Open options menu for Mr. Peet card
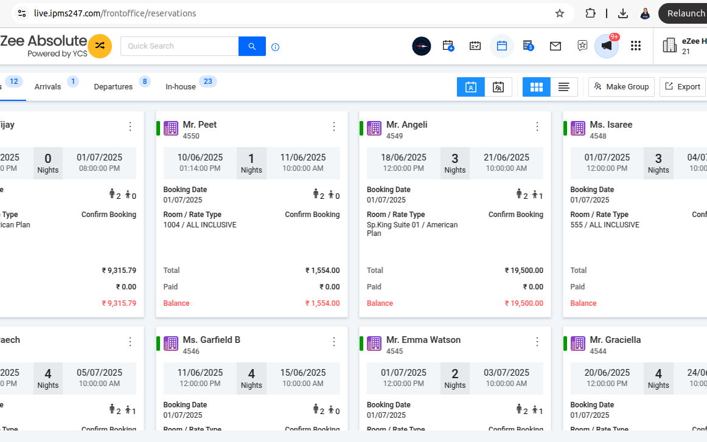Screen dimensions: 707x442 pos(333,126)
